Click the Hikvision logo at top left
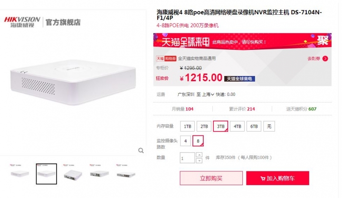Viewport: 342px width, 198px height. tap(22, 22)
